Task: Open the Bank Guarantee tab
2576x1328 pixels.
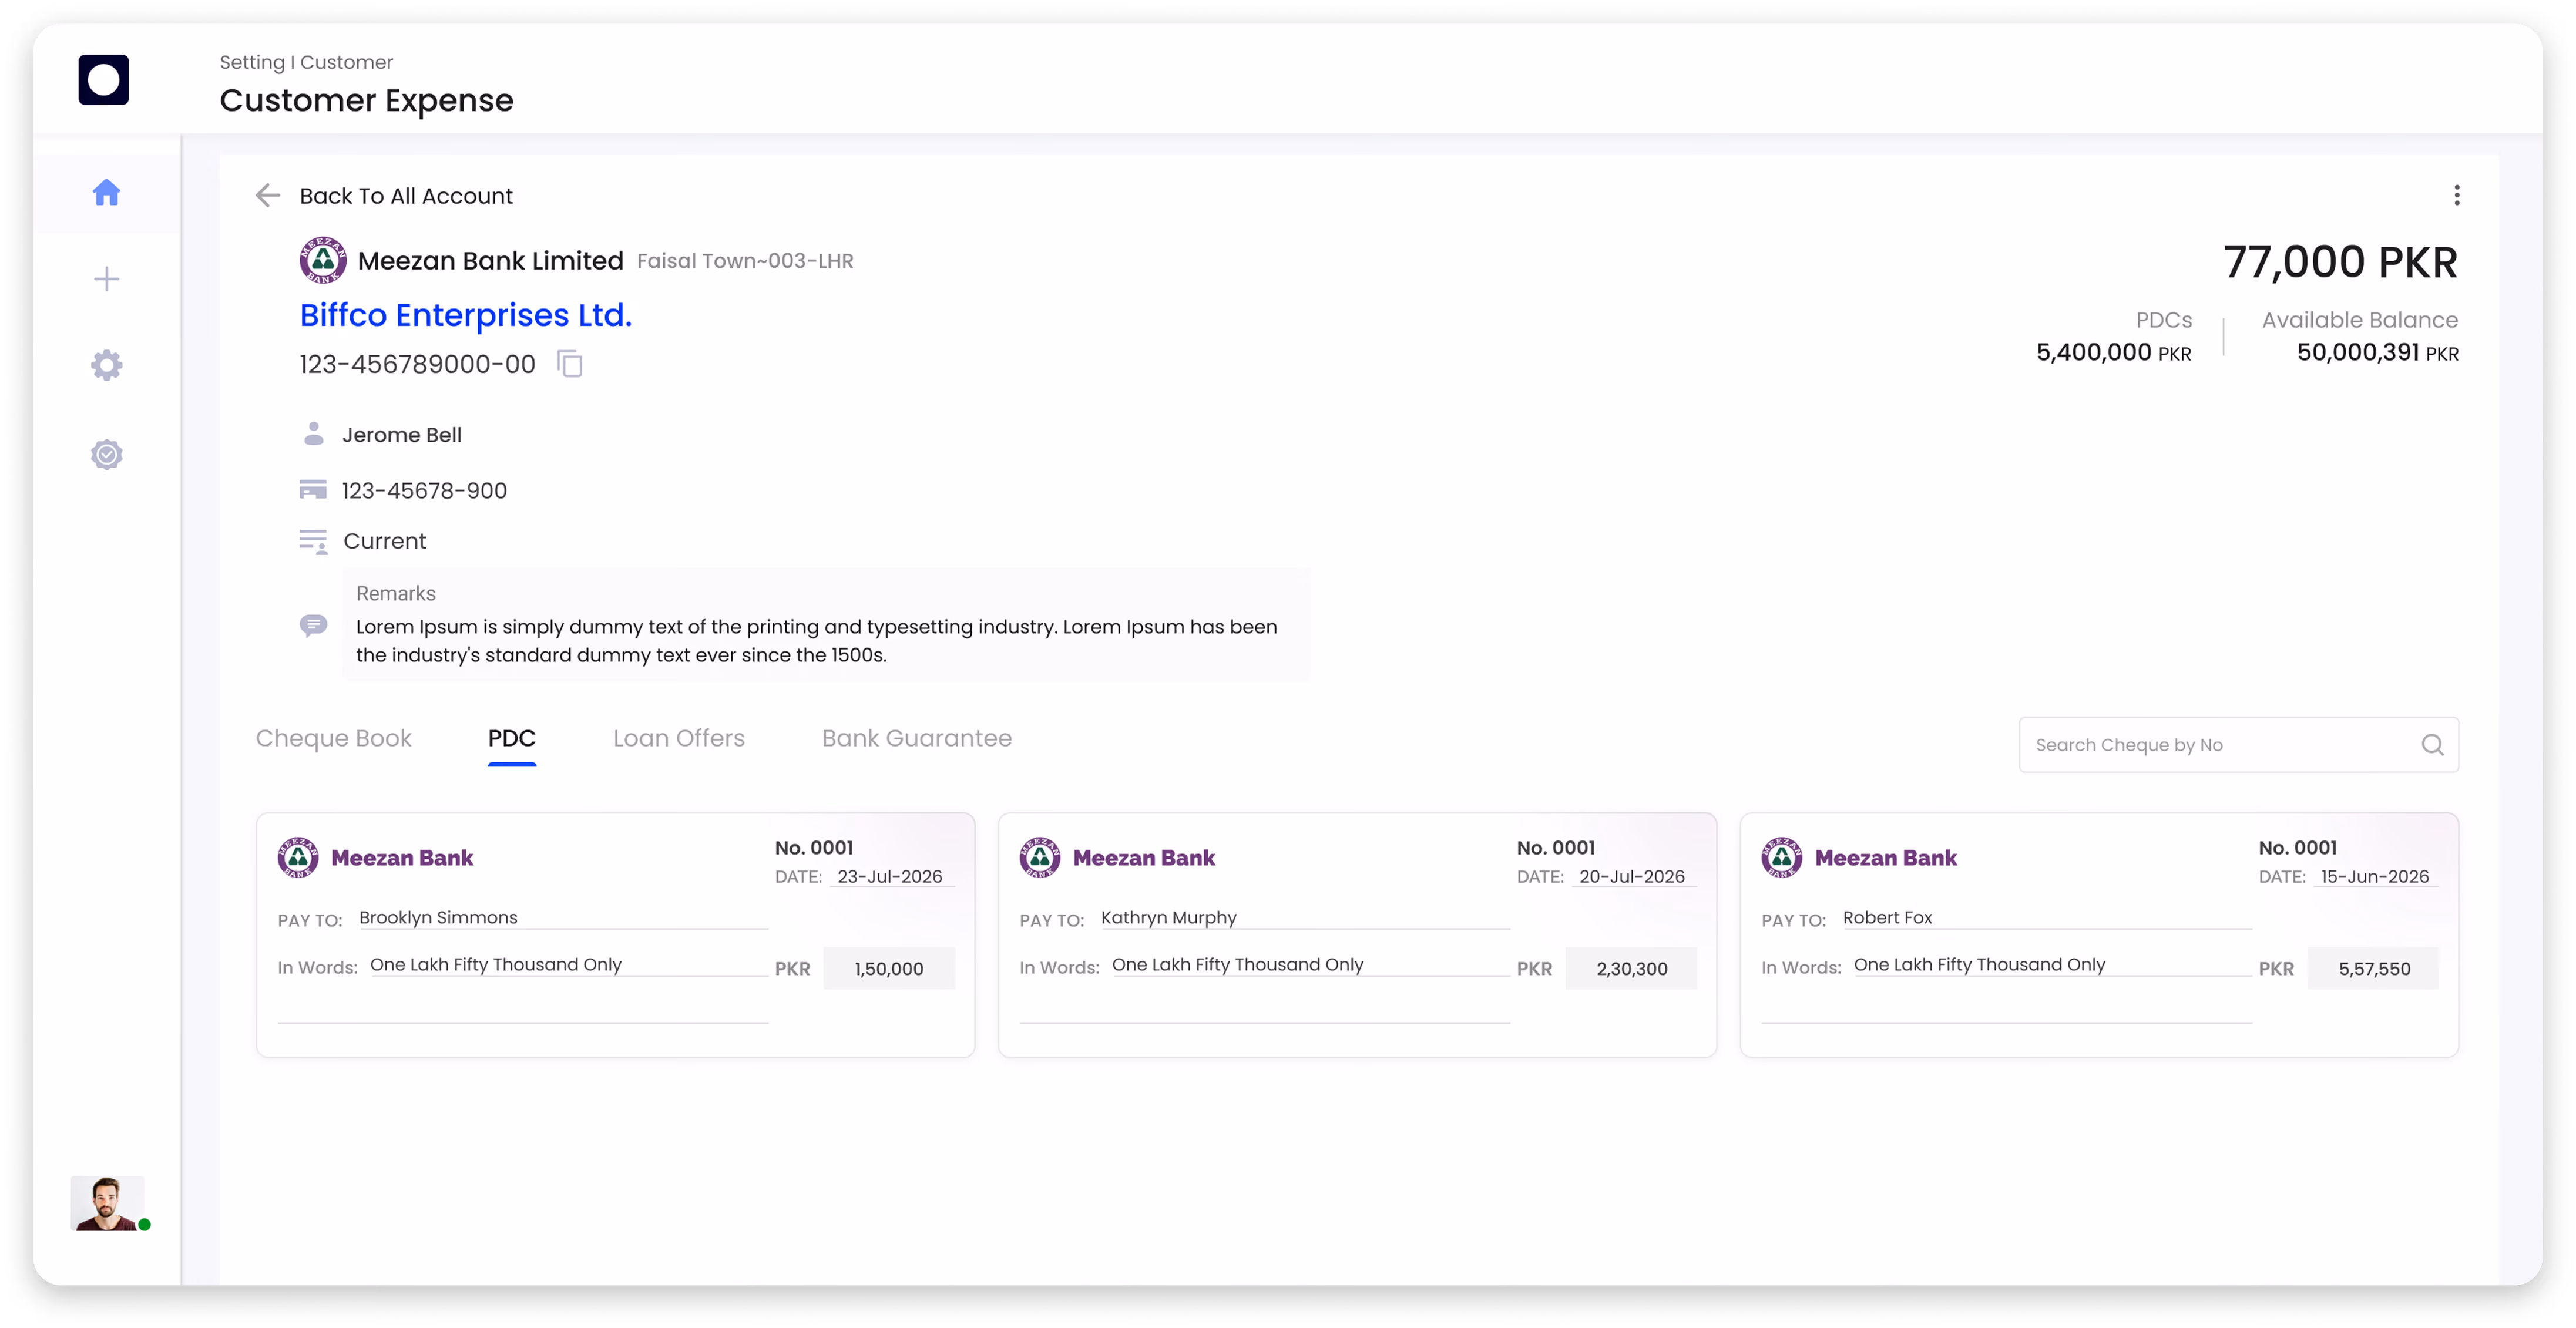Action: [917, 738]
